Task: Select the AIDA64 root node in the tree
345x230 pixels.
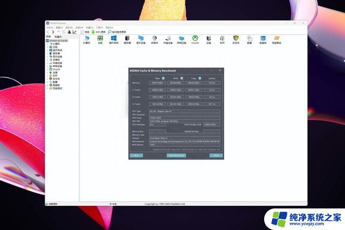Action: [57, 41]
